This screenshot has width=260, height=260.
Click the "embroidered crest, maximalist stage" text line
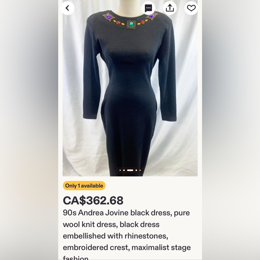pos(127,247)
